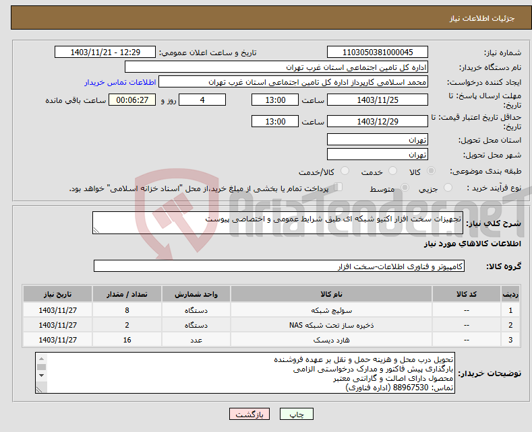Image resolution: width=532 pixels, height=432 pixels.
Task: Click the remaining time field 00:06:27
Action: click(132, 100)
